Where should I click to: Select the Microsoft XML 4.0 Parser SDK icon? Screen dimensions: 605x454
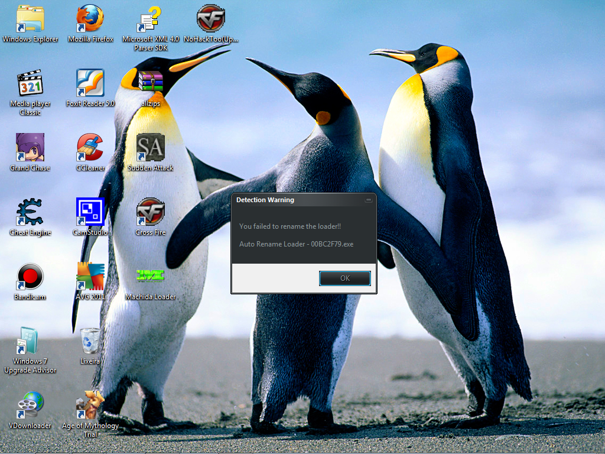click(x=151, y=20)
